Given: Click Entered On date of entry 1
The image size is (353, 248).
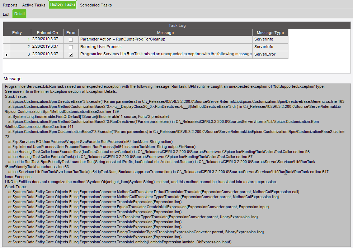Looking at the screenshot, I should pos(47,39).
